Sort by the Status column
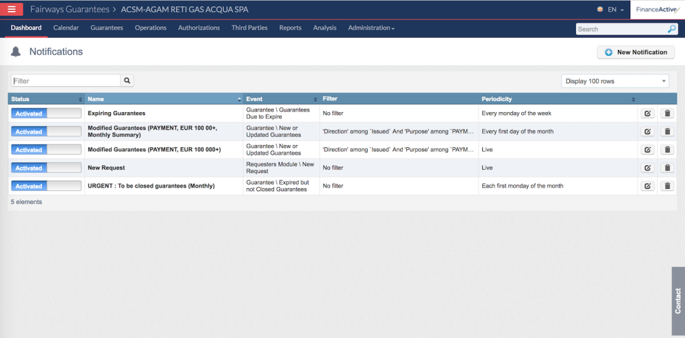The height and width of the screenshot is (338, 685). (47, 99)
